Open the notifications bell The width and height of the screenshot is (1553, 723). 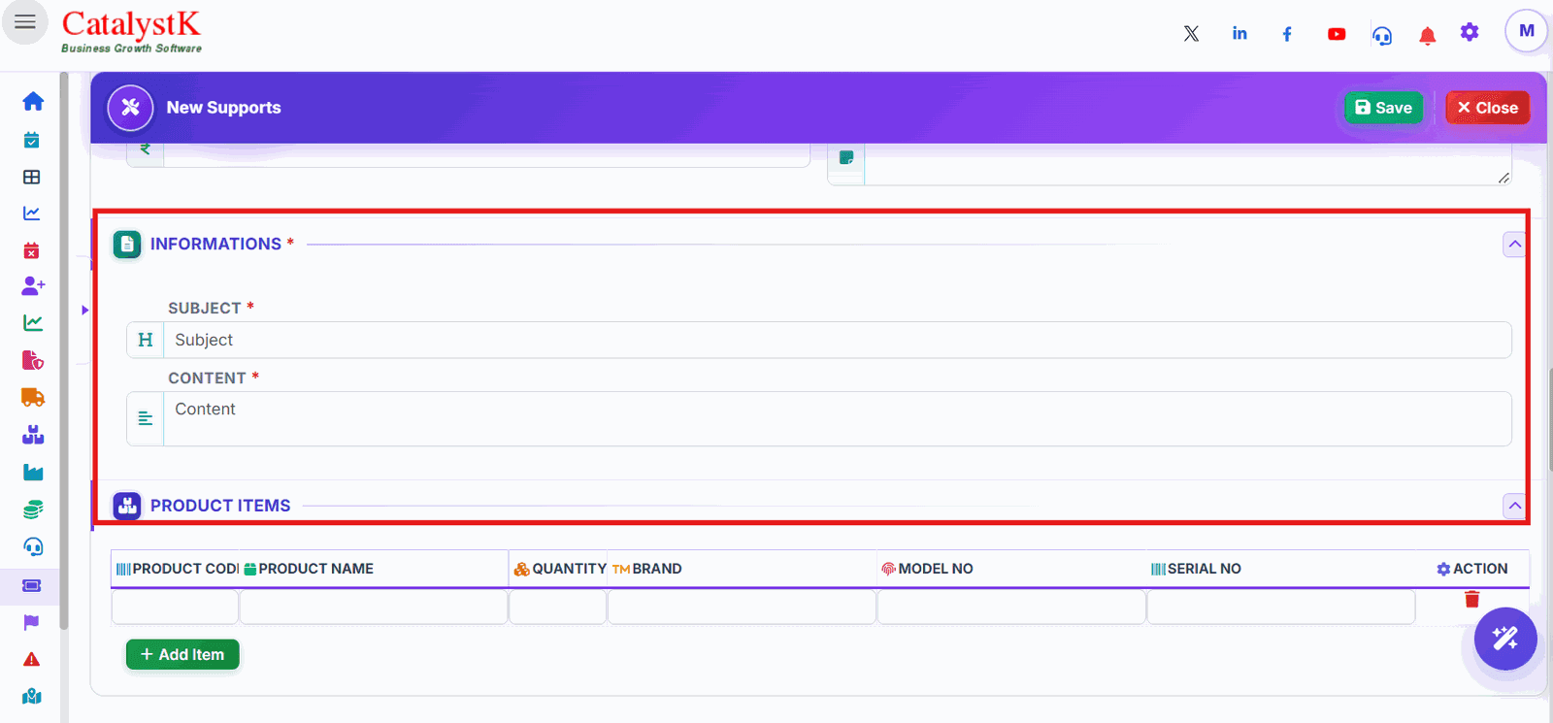[1427, 36]
